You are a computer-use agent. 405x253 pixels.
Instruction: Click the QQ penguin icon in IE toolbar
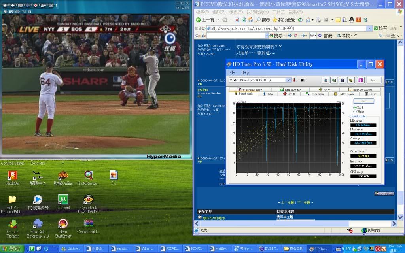[x=352, y=20]
